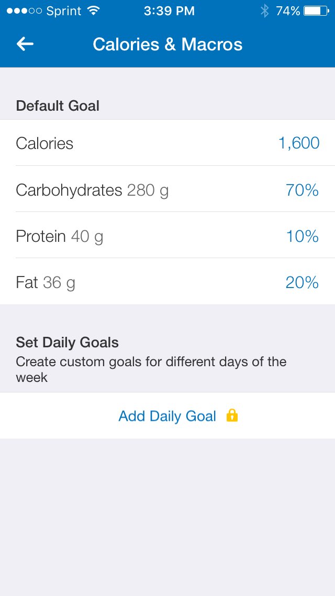Tap the clock showing 3:39 PM
The height and width of the screenshot is (596, 335).
[x=169, y=10]
